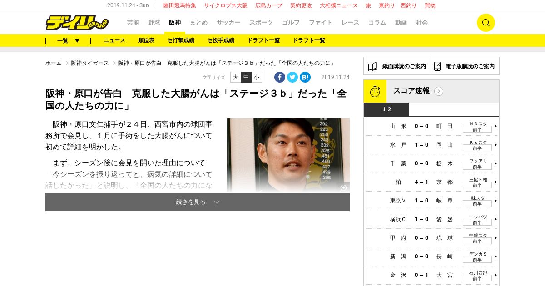Click the Daily site logo

[x=77, y=22]
